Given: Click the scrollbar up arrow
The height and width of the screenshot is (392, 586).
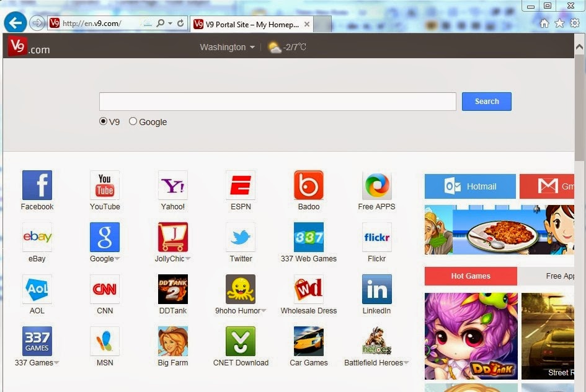Looking at the screenshot, I should (x=579, y=46).
